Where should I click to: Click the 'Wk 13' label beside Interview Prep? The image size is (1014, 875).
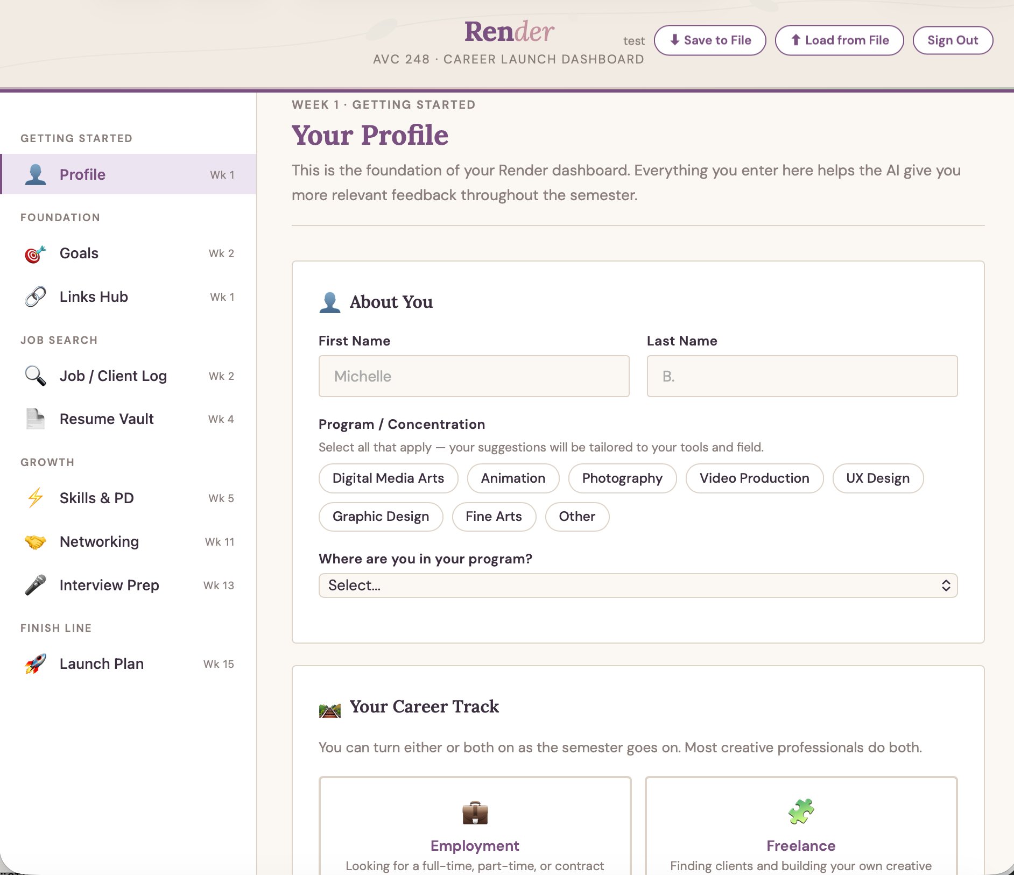219,585
